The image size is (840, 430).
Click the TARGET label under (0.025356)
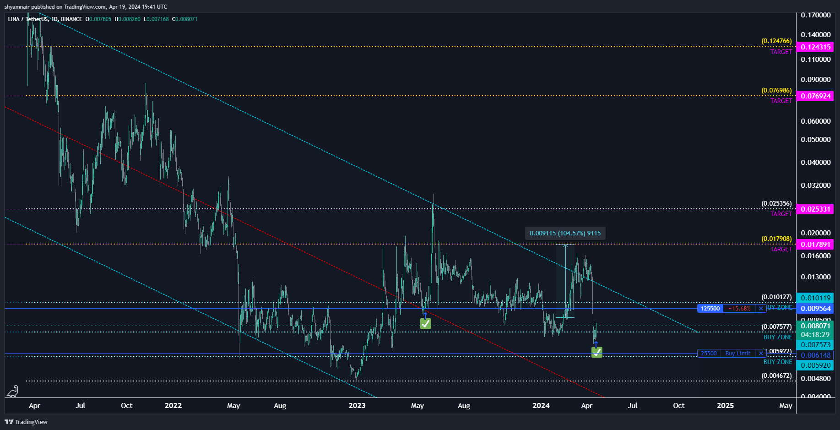click(781, 214)
